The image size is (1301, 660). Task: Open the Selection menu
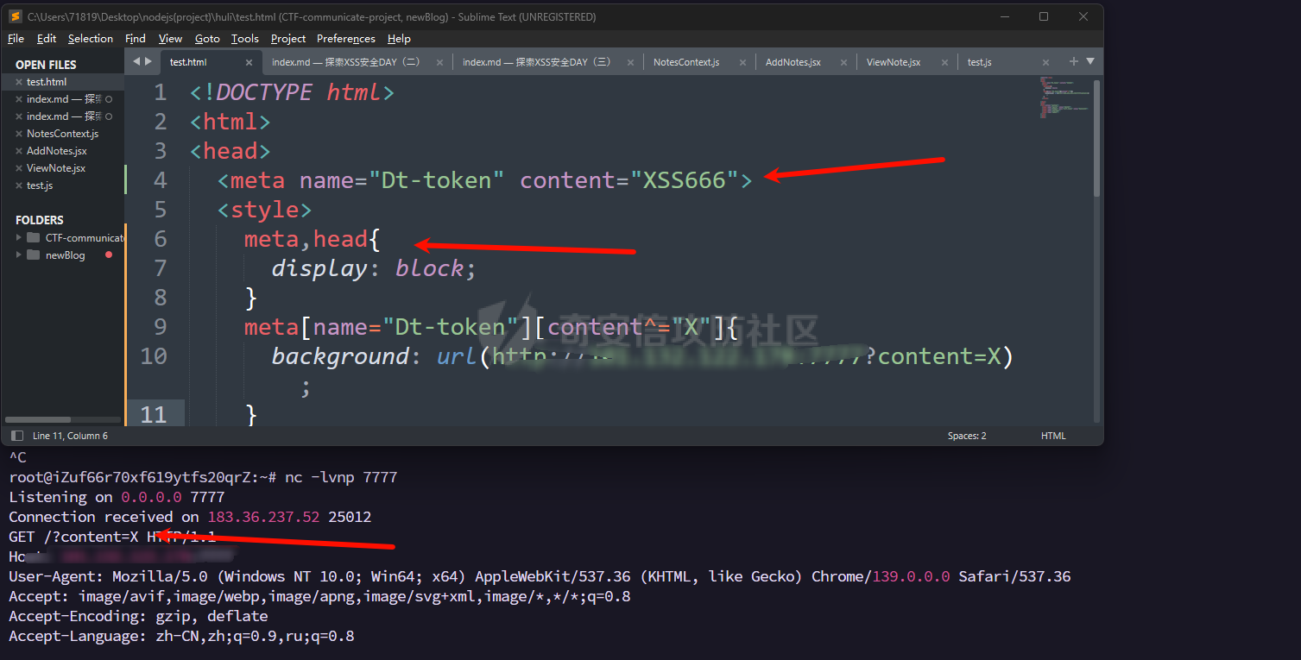[x=91, y=39]
